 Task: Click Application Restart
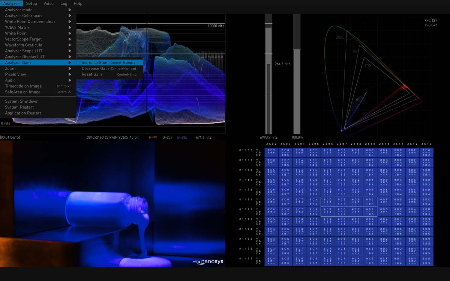[23, 113]
